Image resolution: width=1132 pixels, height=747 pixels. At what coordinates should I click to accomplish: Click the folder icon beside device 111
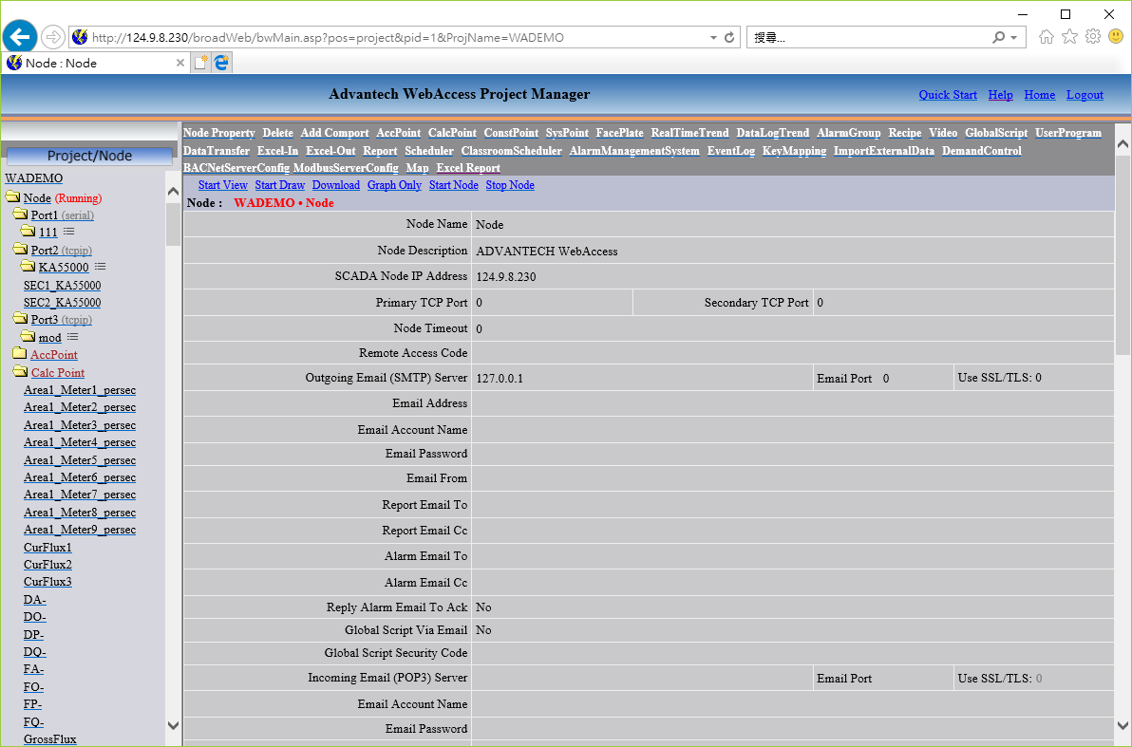(28, 231)
